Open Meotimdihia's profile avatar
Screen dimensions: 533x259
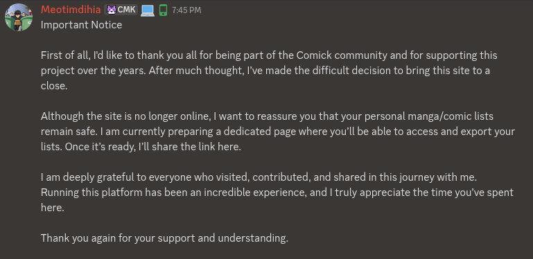click(19, 17)
